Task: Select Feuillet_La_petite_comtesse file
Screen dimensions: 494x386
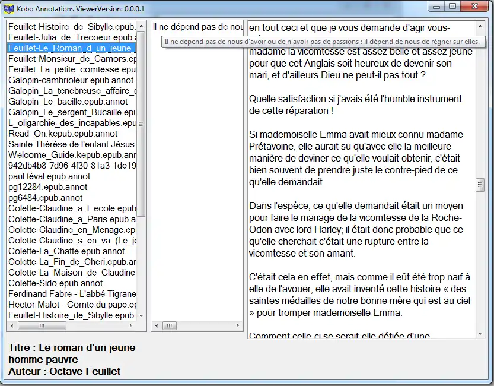Action: pos(72,69)
